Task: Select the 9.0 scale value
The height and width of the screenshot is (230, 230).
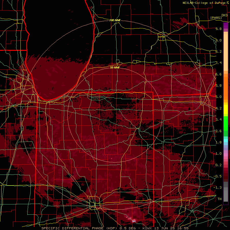Action: click(x=218, y=40)
